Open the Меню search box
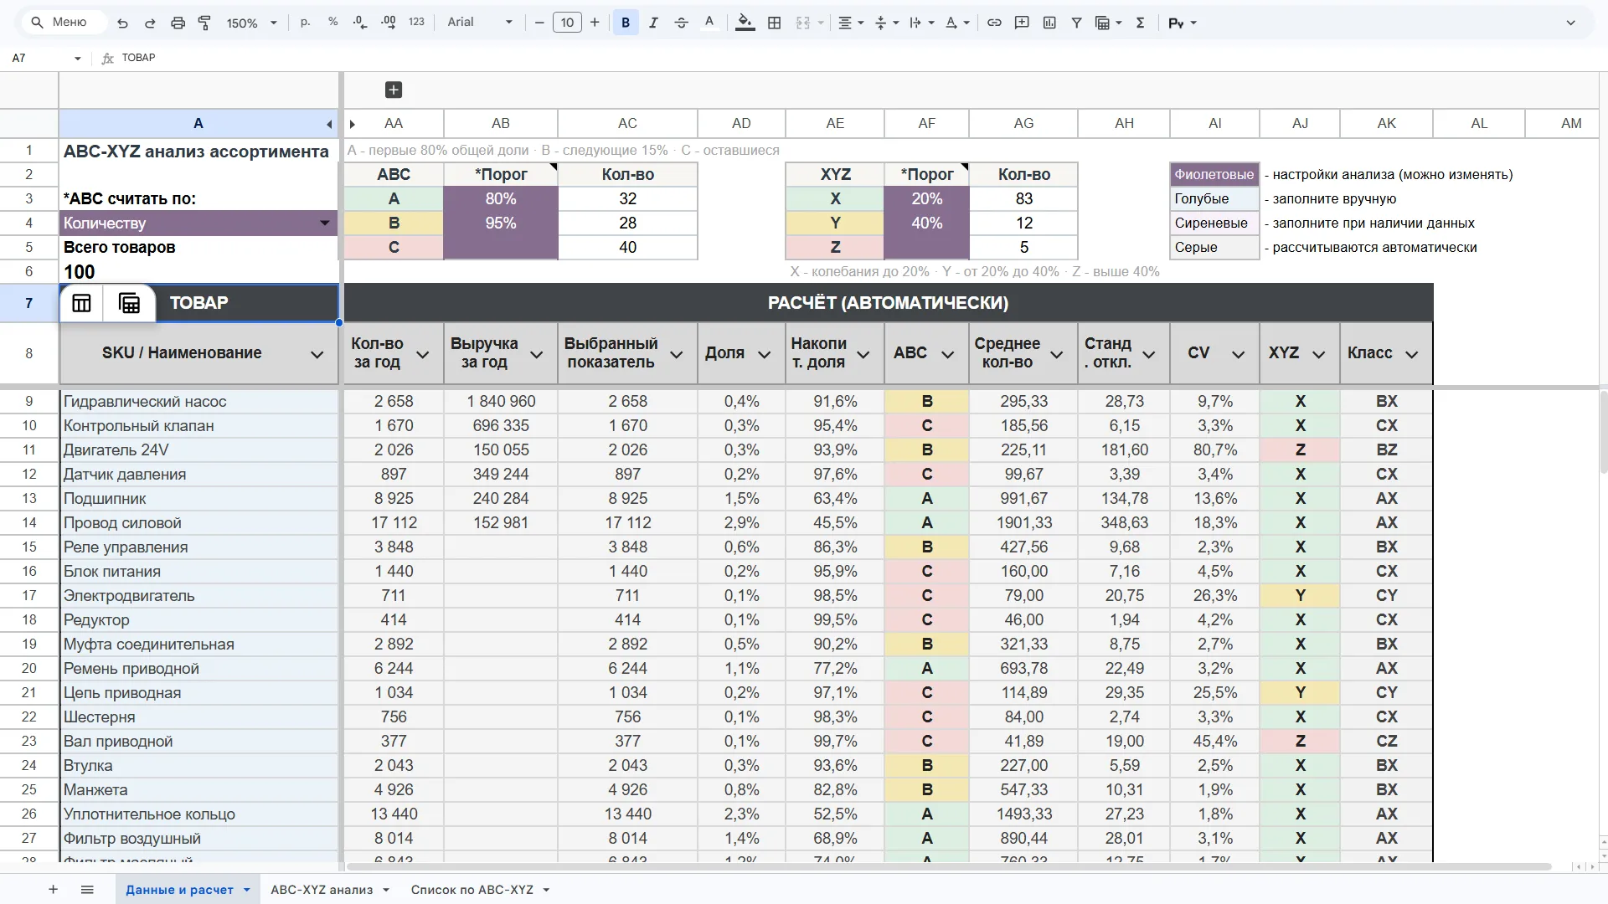 coord(64,23)
